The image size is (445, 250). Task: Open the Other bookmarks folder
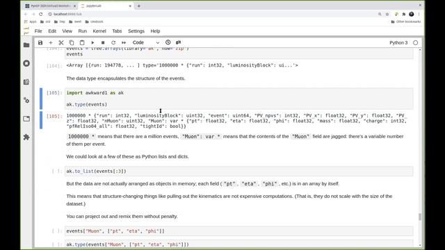click(x=406, y=22)
